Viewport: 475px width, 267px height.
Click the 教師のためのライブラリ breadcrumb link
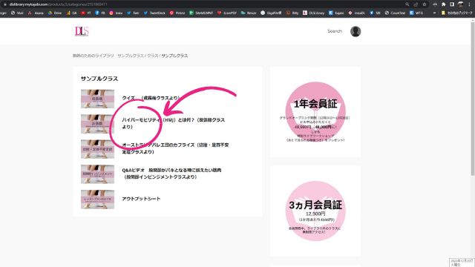[108, 56]
